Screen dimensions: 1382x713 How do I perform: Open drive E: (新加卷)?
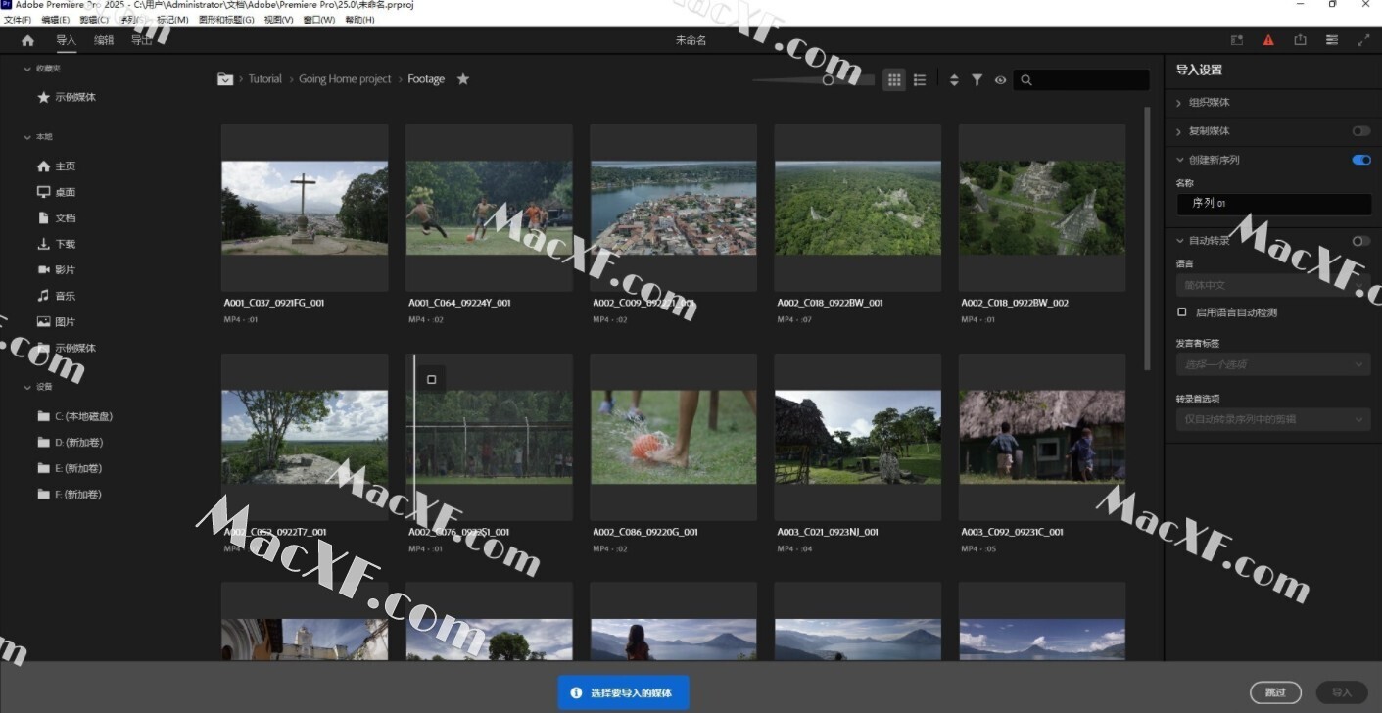point(78,468)
